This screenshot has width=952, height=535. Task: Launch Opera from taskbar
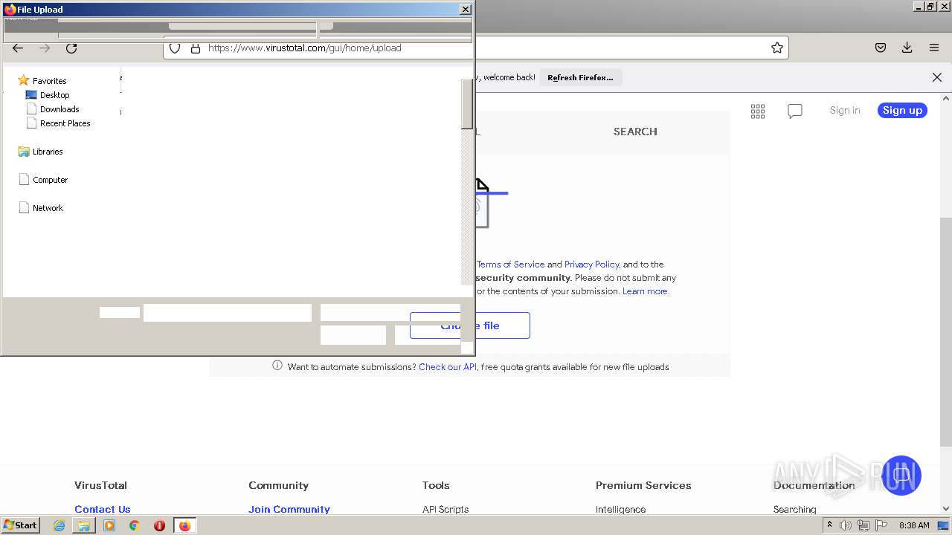click(x=159, y=525)
